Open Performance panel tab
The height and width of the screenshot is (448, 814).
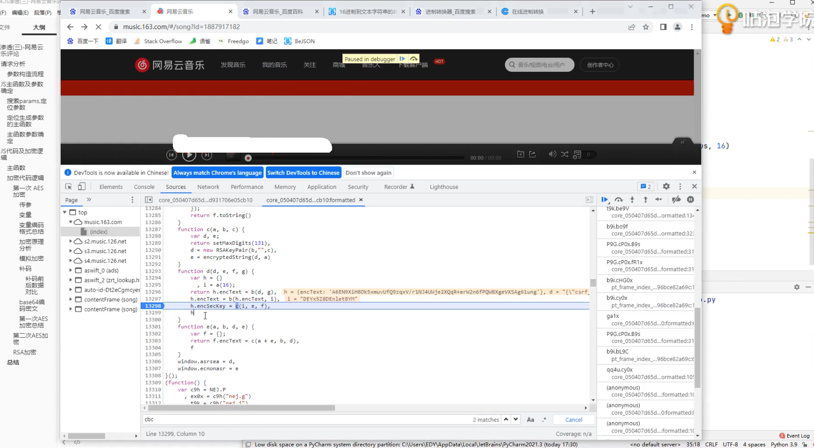[x=247, y=187]
